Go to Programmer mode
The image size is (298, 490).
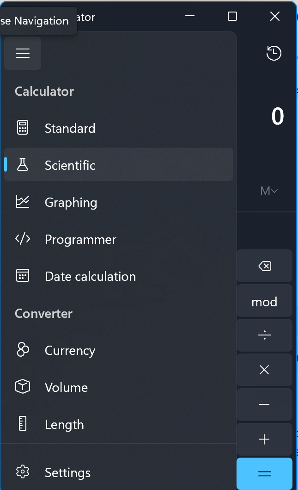80,239
